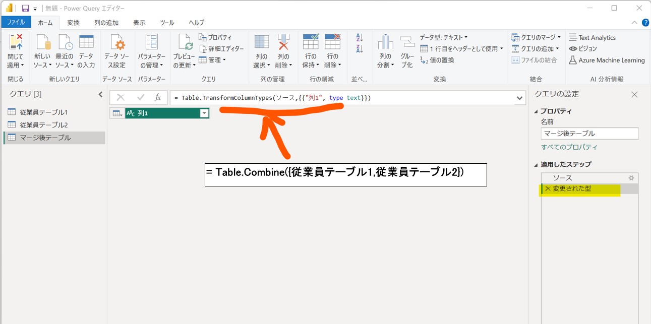Click the Name (名前) input field
Viewport: 651px width, 324px height.
tap(589, 134)
